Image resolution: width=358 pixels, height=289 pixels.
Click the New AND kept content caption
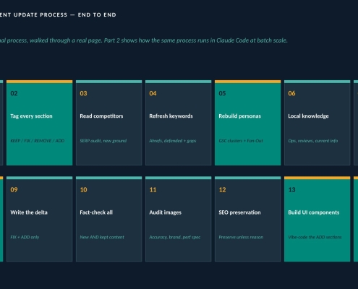pos(102,237)
